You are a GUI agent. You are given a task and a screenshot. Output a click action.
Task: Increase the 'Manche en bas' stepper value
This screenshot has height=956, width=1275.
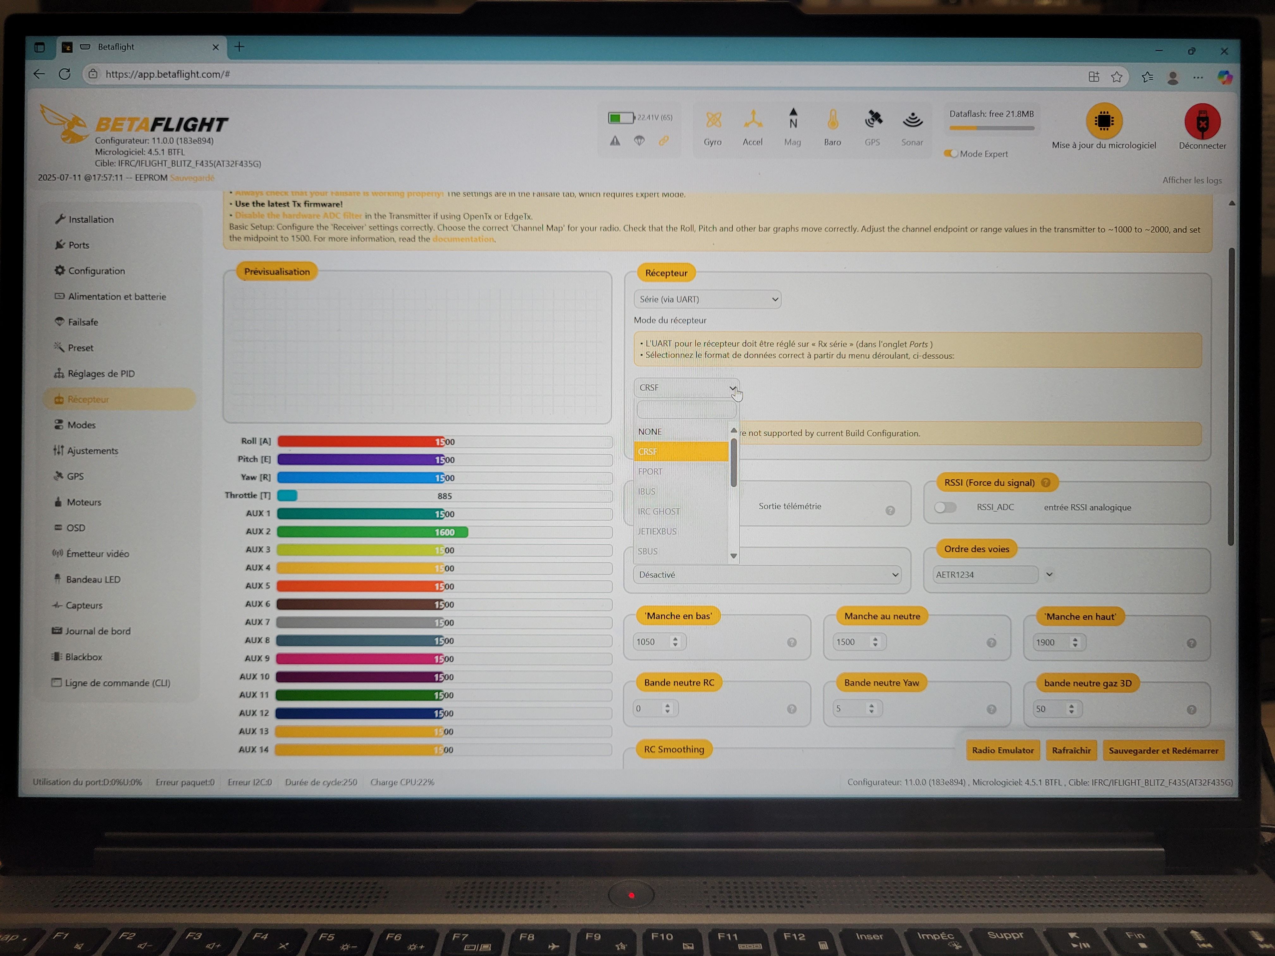(x=675, y=639)
